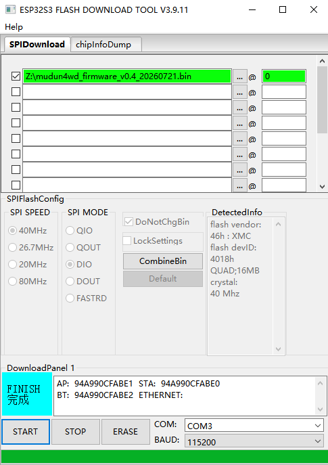Browse file with first row's ellipsis button

(239, 76)
